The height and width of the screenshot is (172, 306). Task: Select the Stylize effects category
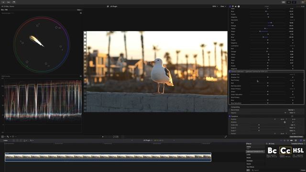tap(249, 164)
